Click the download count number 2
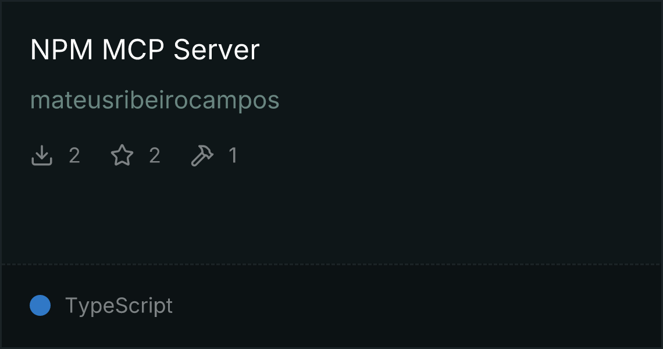This screenshot has width=663, height=349. 74,155
